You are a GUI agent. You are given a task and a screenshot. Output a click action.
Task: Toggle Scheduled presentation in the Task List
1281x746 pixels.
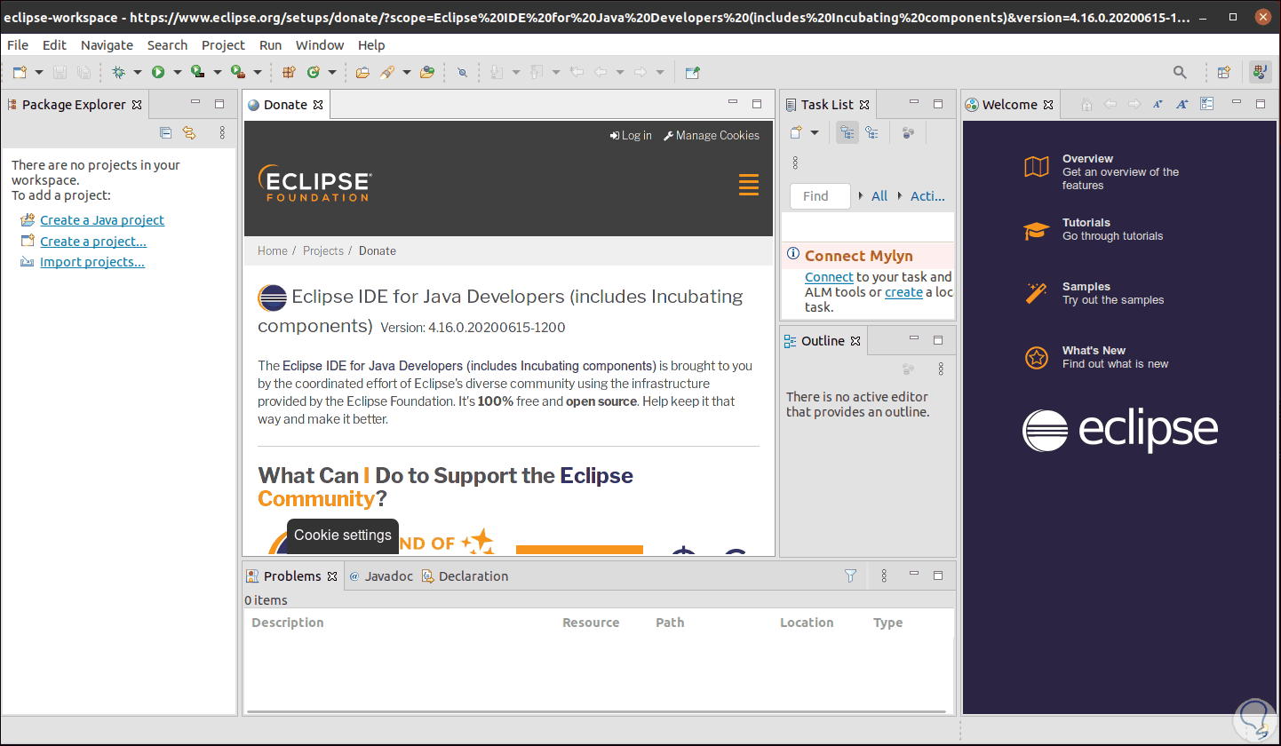coord(873,132)
